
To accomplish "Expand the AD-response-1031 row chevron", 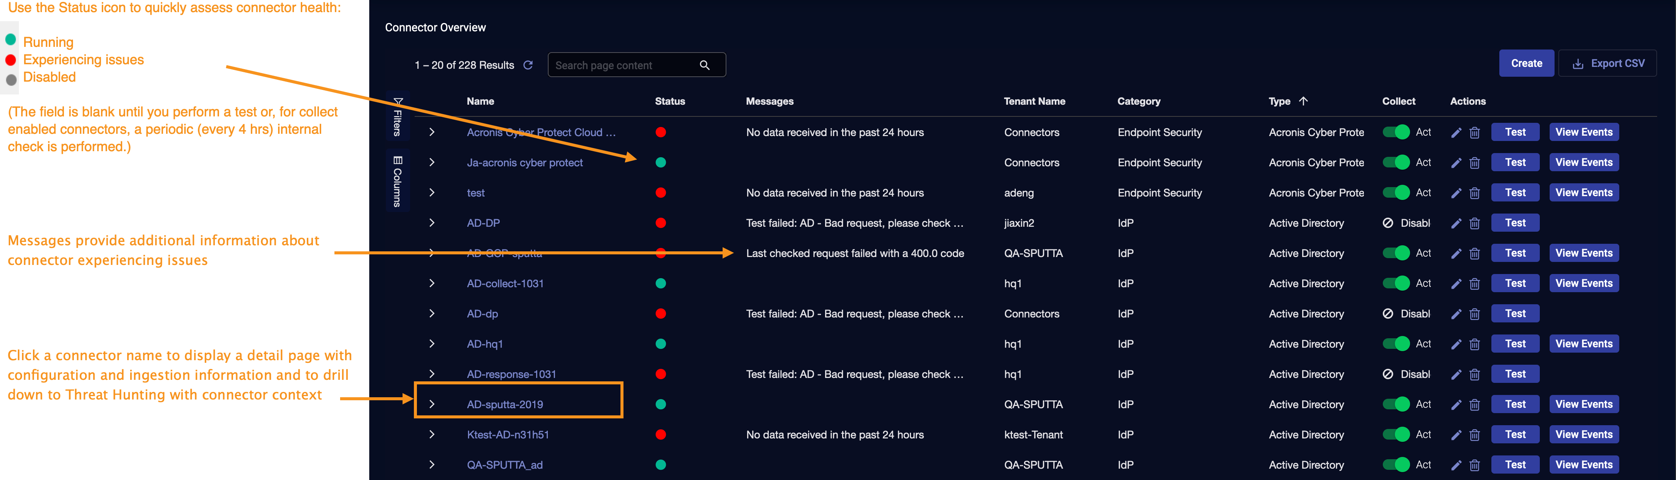I will tap(431, 374).
